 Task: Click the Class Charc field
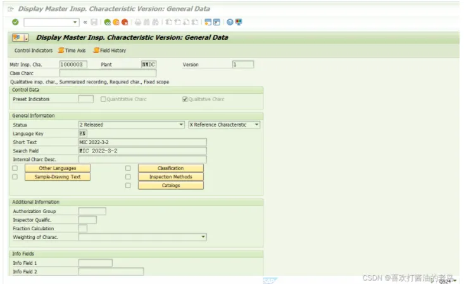coord(108,73)
